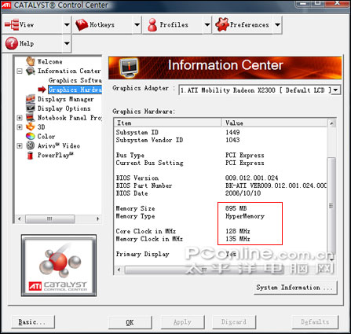The width and height of the screenshot is (351, 334).
Task: Click the Basic... button
Action: click(33, 322)
